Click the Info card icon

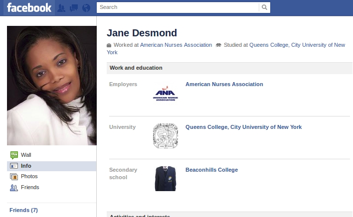(x=14, y=166)
